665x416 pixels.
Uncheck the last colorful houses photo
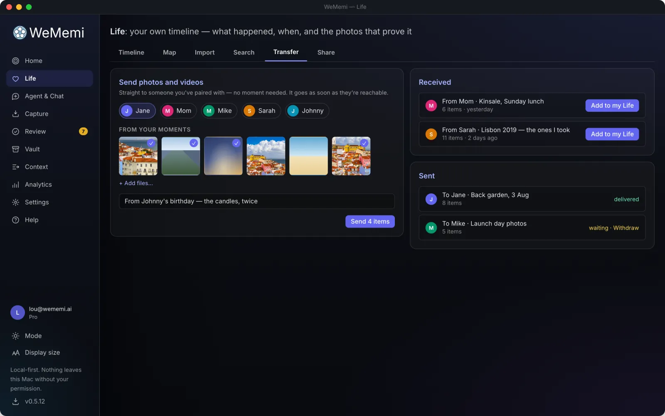pos(364,143)
